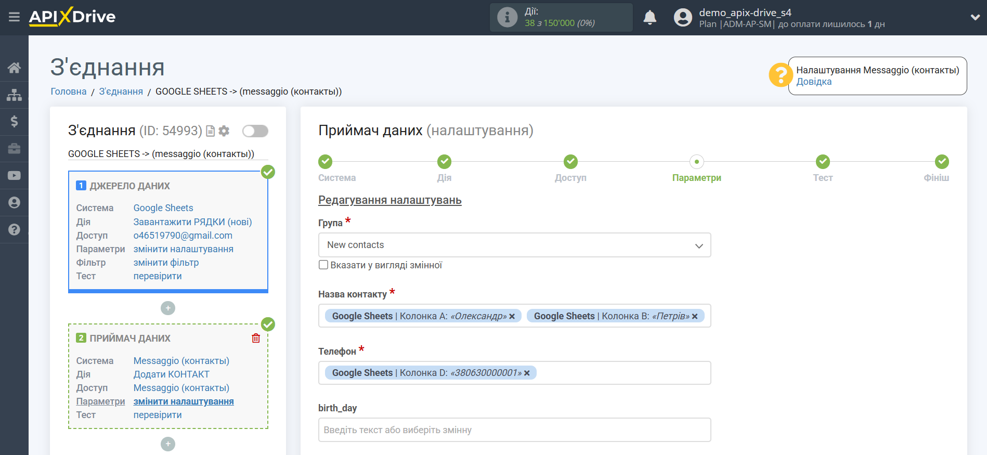Open the Група dropdown
The width and height of the screenshot is (987, 455).
click(x=514, y=245)
